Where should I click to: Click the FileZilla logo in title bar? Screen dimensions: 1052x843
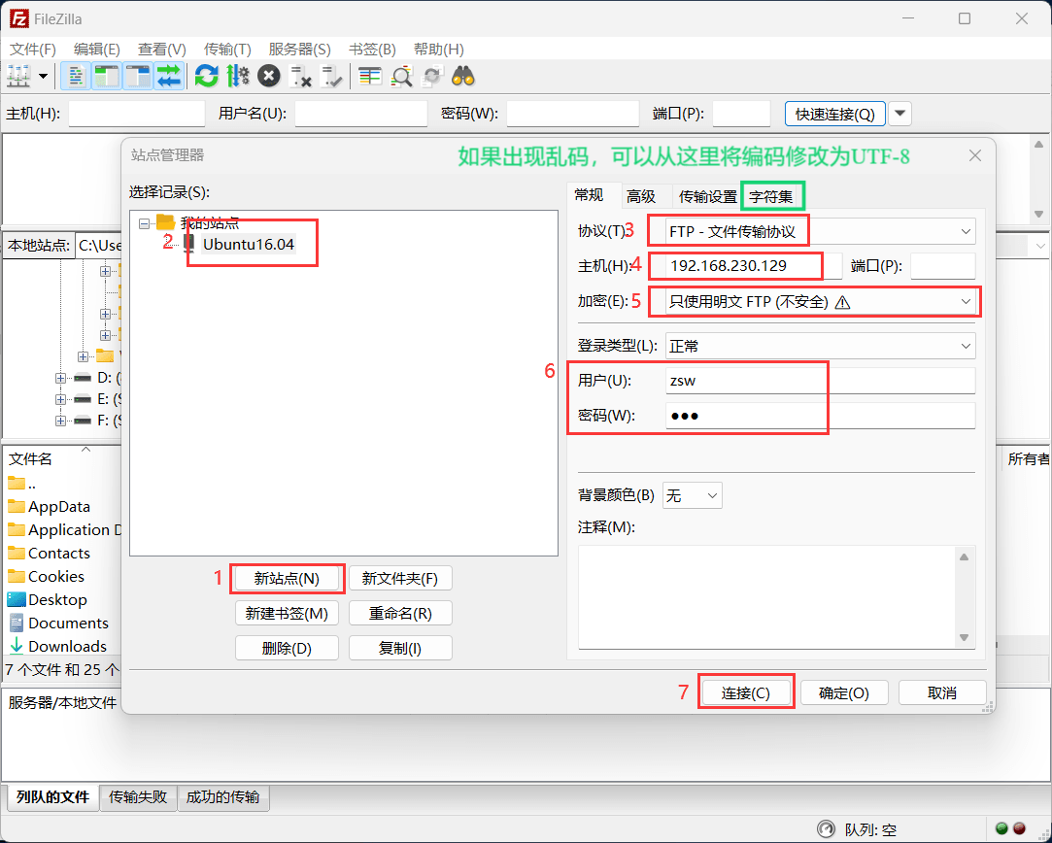[18, 18]
